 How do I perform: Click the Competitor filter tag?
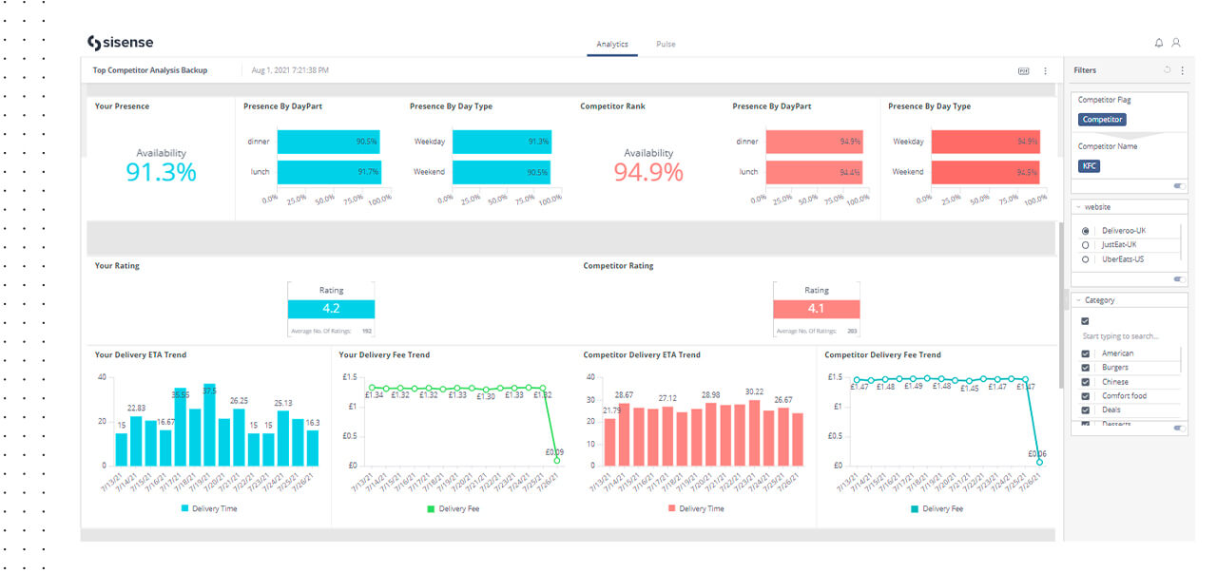(1102, 120)
